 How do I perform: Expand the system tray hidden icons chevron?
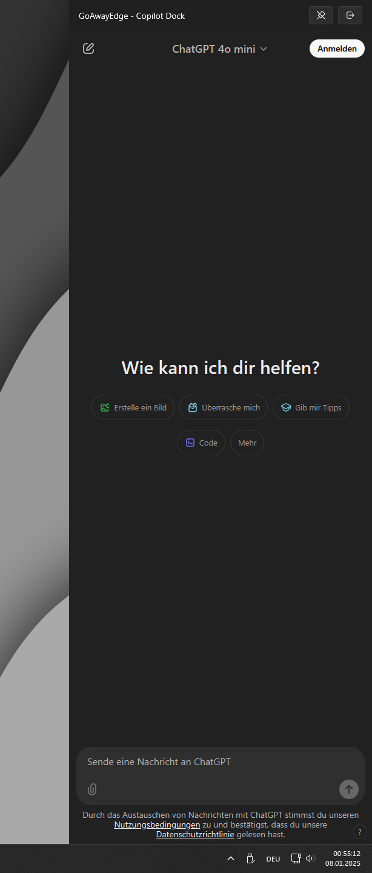coord(231,858)
